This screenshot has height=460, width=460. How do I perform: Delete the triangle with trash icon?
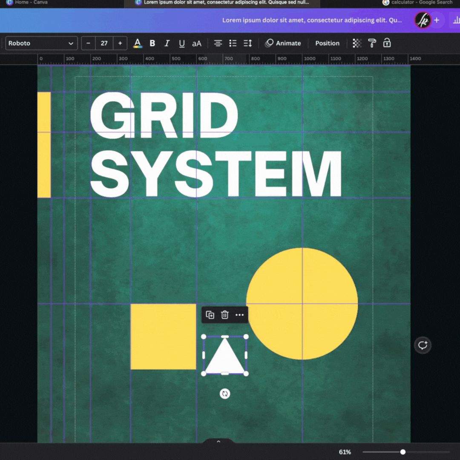pyautogui.click(x=225, y=315)
